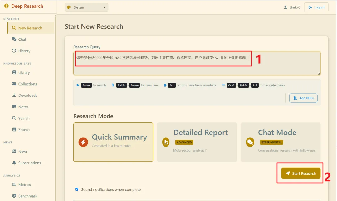Click inside the Research Query text area
Image resolution: width=337 pixels, height=201 pixels.
[197, 63]
